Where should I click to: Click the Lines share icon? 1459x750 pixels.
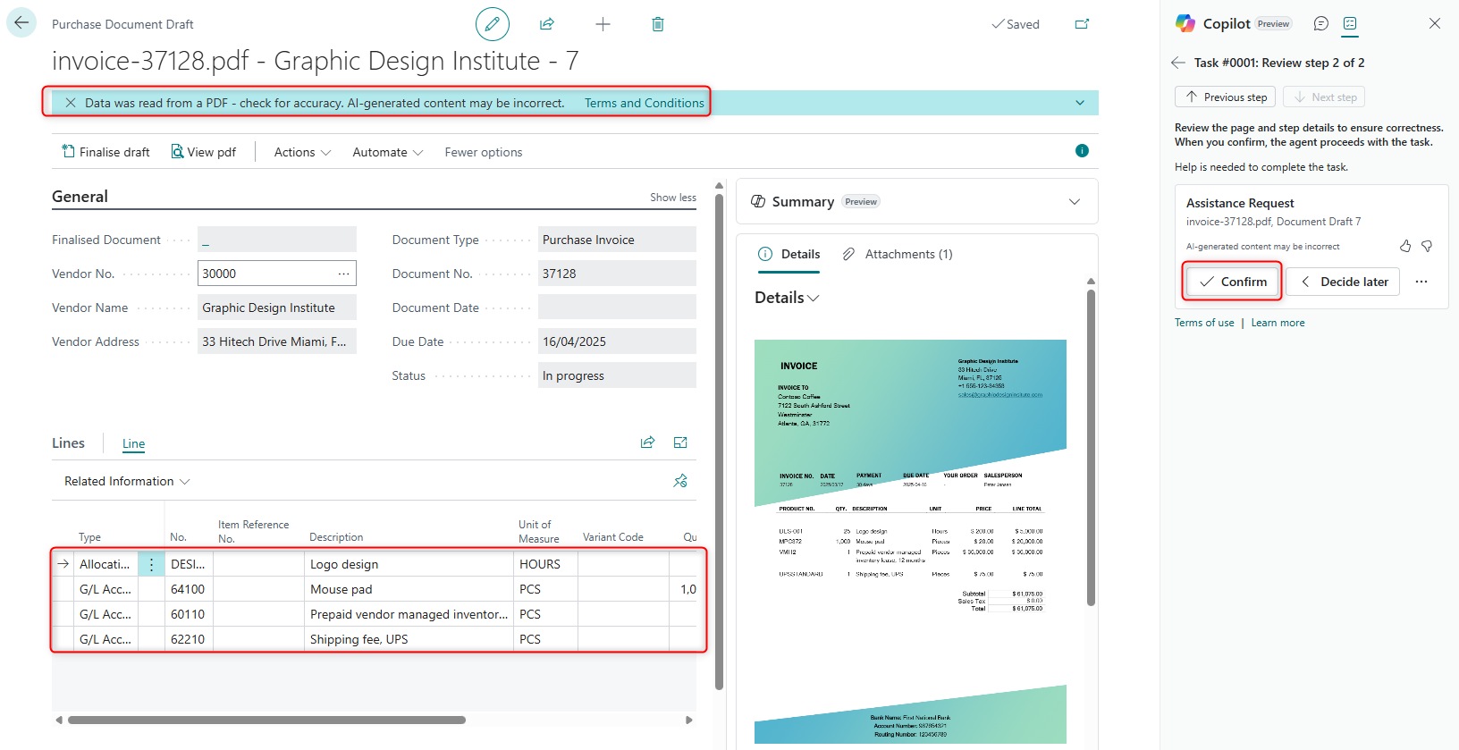click(x=648, y=442)
